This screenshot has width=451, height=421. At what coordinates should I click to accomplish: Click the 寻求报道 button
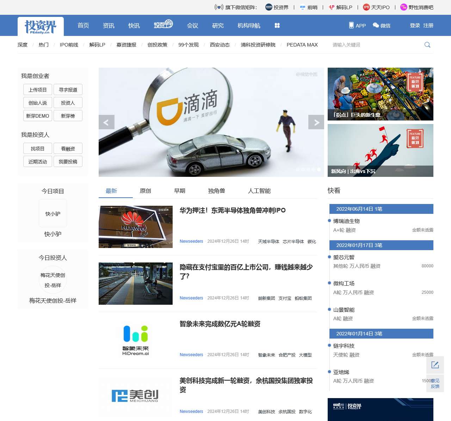[x=68, y=89]
